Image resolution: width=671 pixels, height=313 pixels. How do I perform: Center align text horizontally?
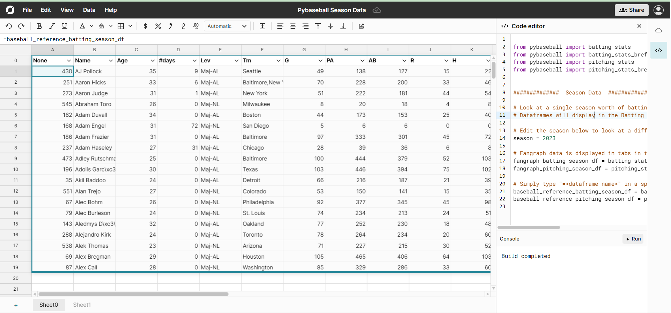click(293, 26)
